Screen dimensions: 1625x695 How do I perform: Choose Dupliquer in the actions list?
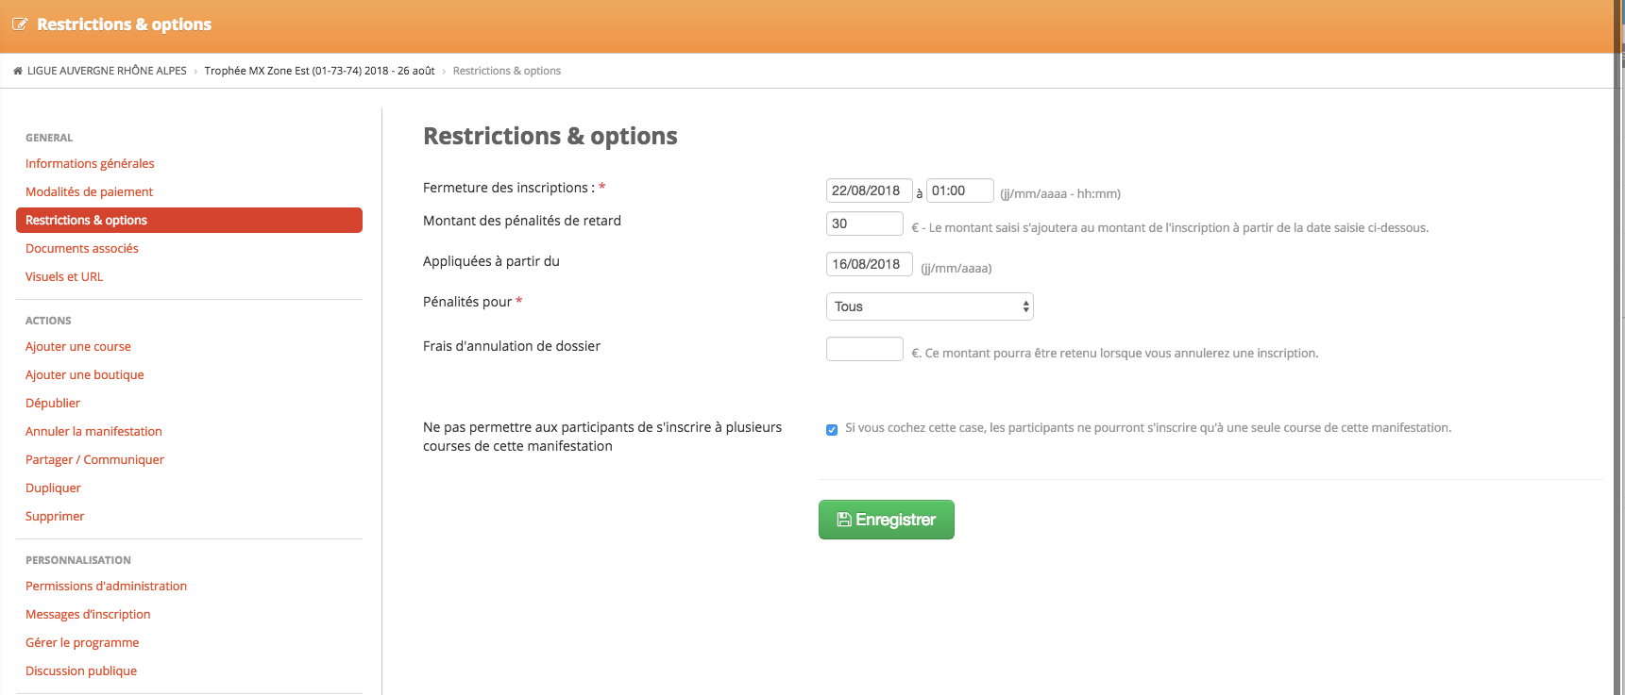(53, 488)
